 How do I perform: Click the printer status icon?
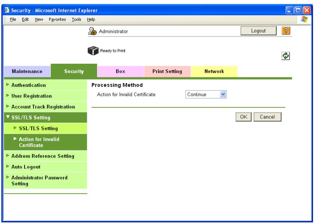pos(93,51)
